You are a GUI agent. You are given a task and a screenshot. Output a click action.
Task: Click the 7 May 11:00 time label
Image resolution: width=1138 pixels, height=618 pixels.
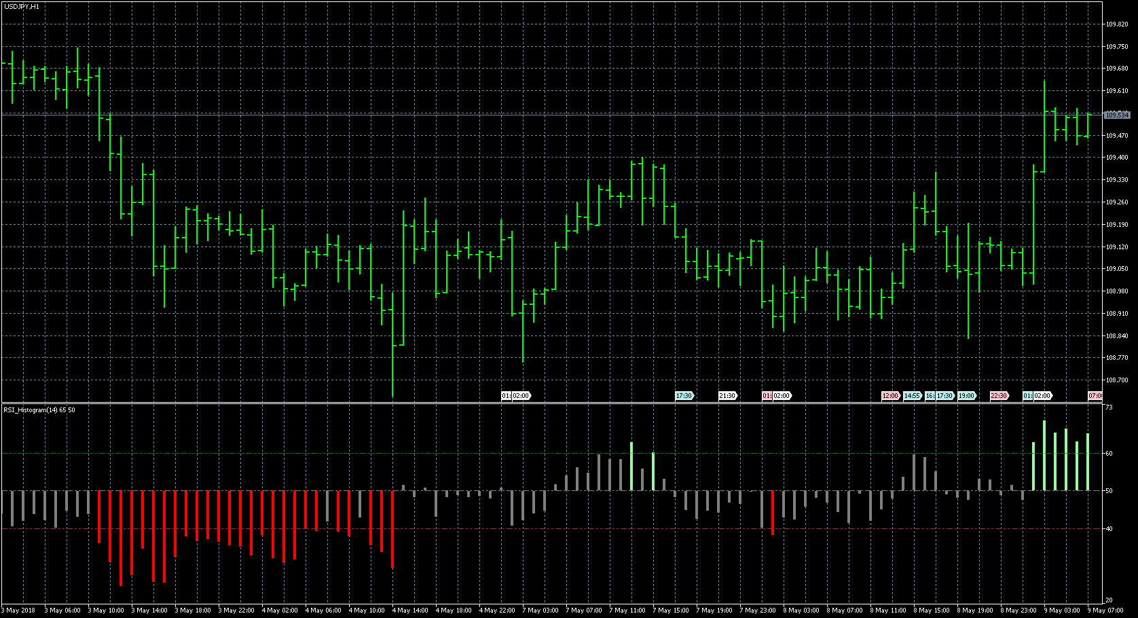click(x=627, y=611)
